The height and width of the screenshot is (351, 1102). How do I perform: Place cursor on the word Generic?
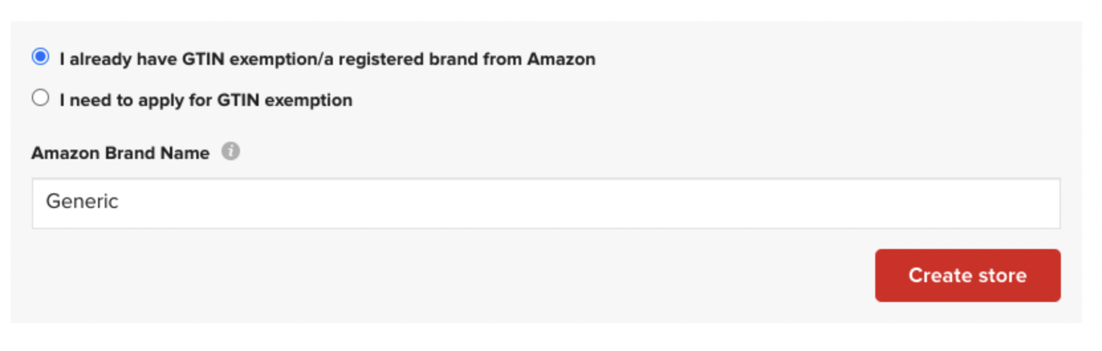click(82, 201)
